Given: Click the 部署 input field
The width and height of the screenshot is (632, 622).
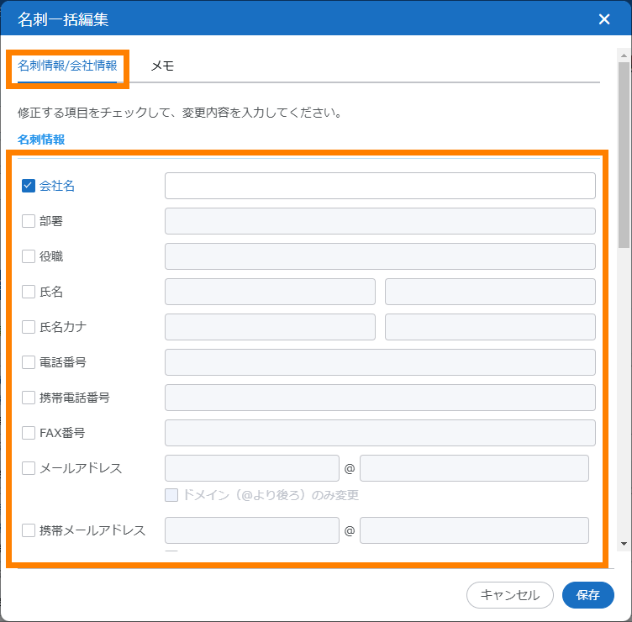Looking at the screenshot, I should click(x=380, y=221).
